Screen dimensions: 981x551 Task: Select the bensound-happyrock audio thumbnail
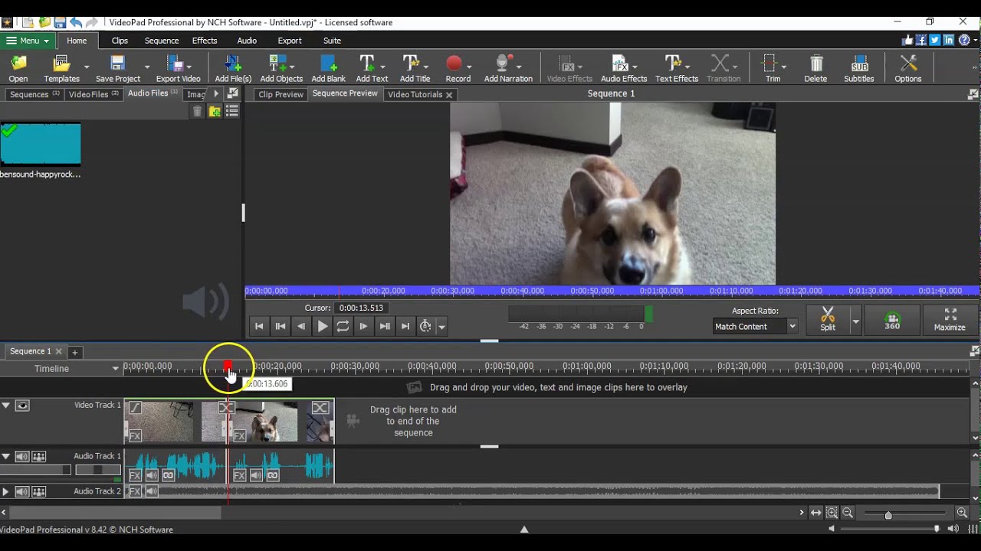point(41,144)
